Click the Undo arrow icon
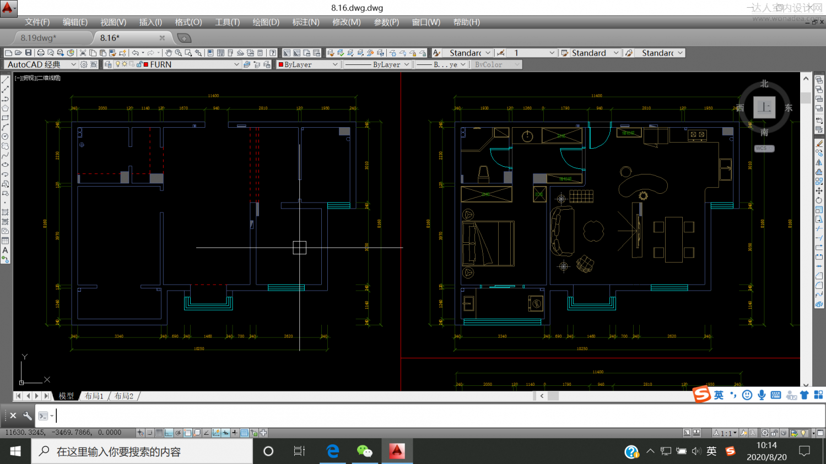The width and height of the screenshot is (826, 464). tap(135, 53)
